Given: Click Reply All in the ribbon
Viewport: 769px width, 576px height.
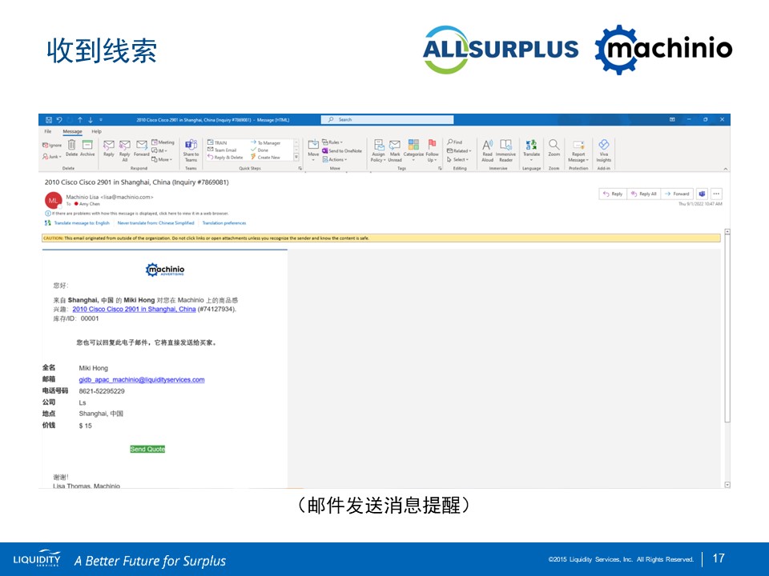Looking at the screenshot, I should pos(125,150).
